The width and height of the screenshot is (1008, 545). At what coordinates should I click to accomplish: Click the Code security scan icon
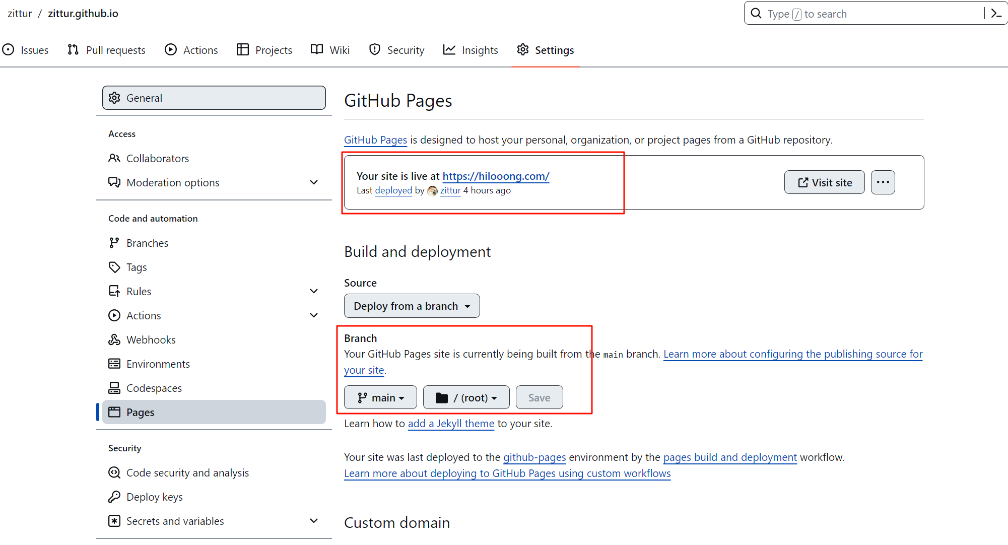pos(114,472)
